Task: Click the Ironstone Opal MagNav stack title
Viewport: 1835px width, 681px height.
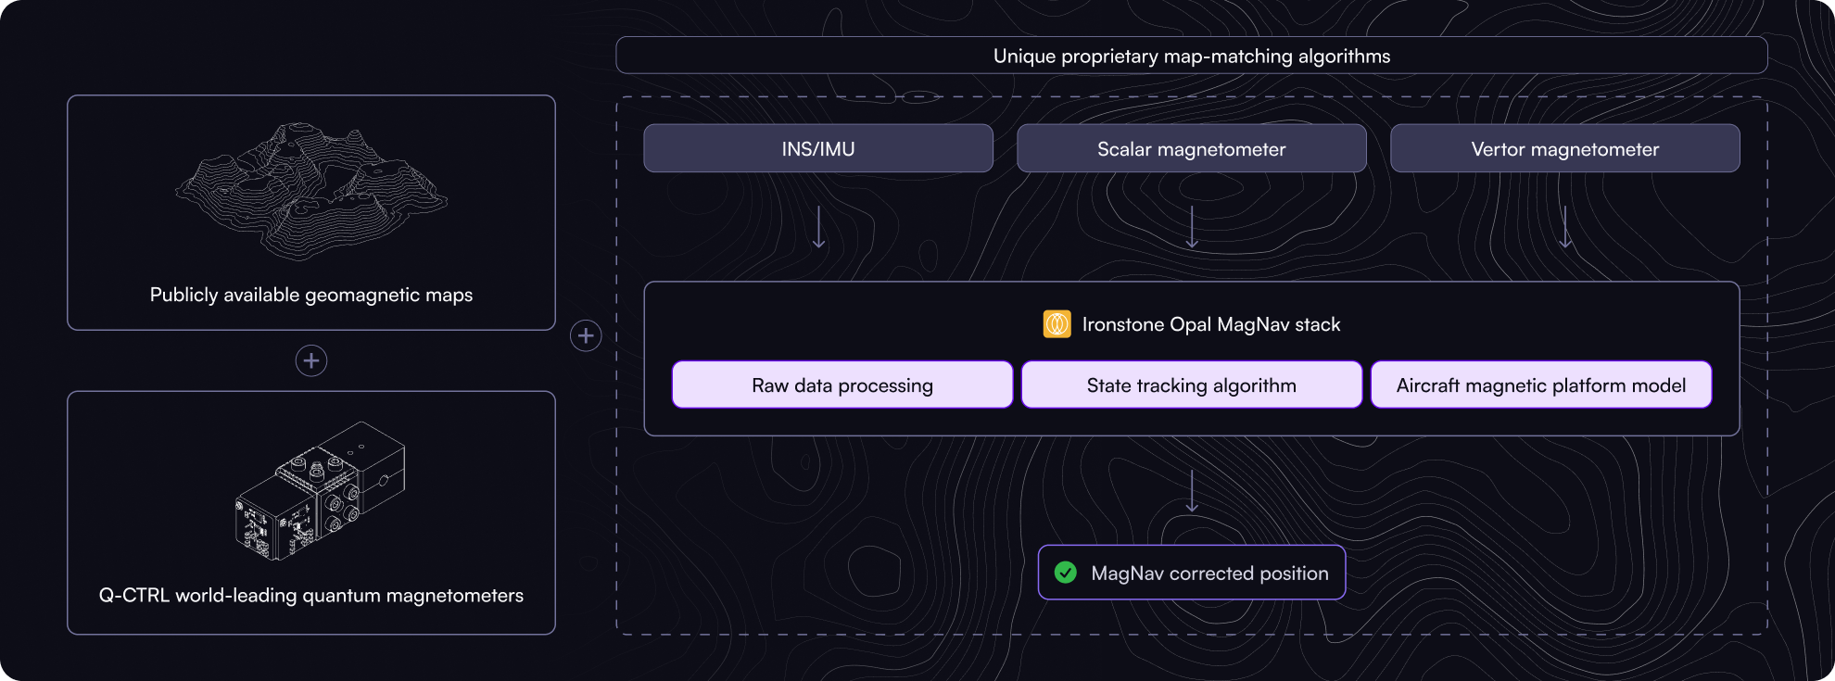Action: [x=1211, y=324]
